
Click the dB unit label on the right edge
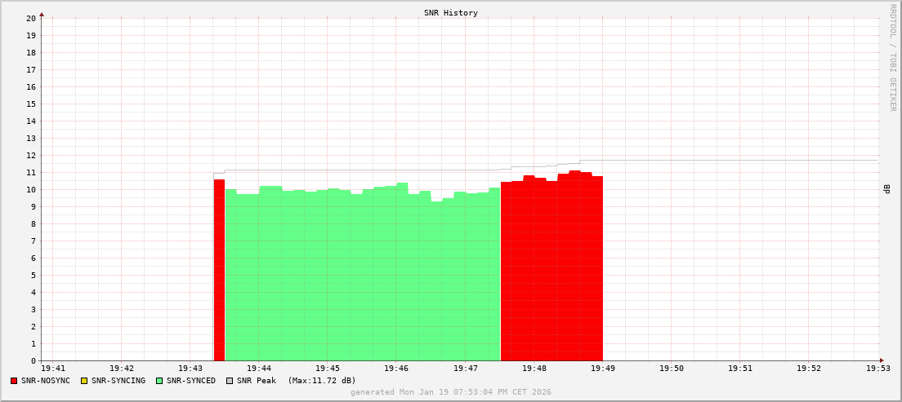click(x=886, y=189)
